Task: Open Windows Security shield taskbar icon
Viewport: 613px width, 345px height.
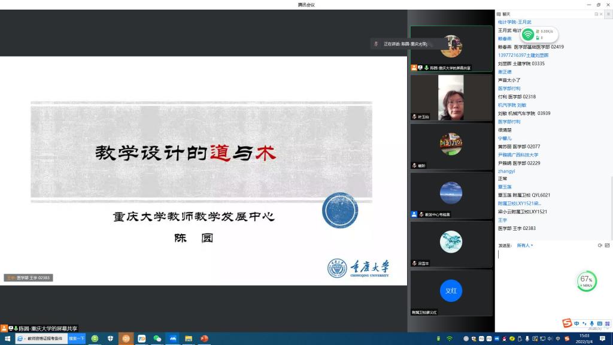Action: coord(110,339)
